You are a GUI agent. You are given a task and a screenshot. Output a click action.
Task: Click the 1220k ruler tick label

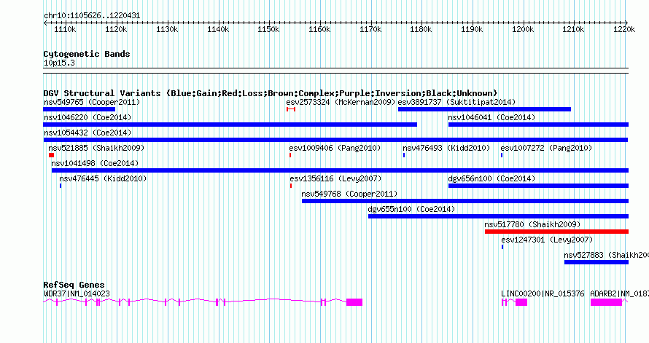pos(624,29)
